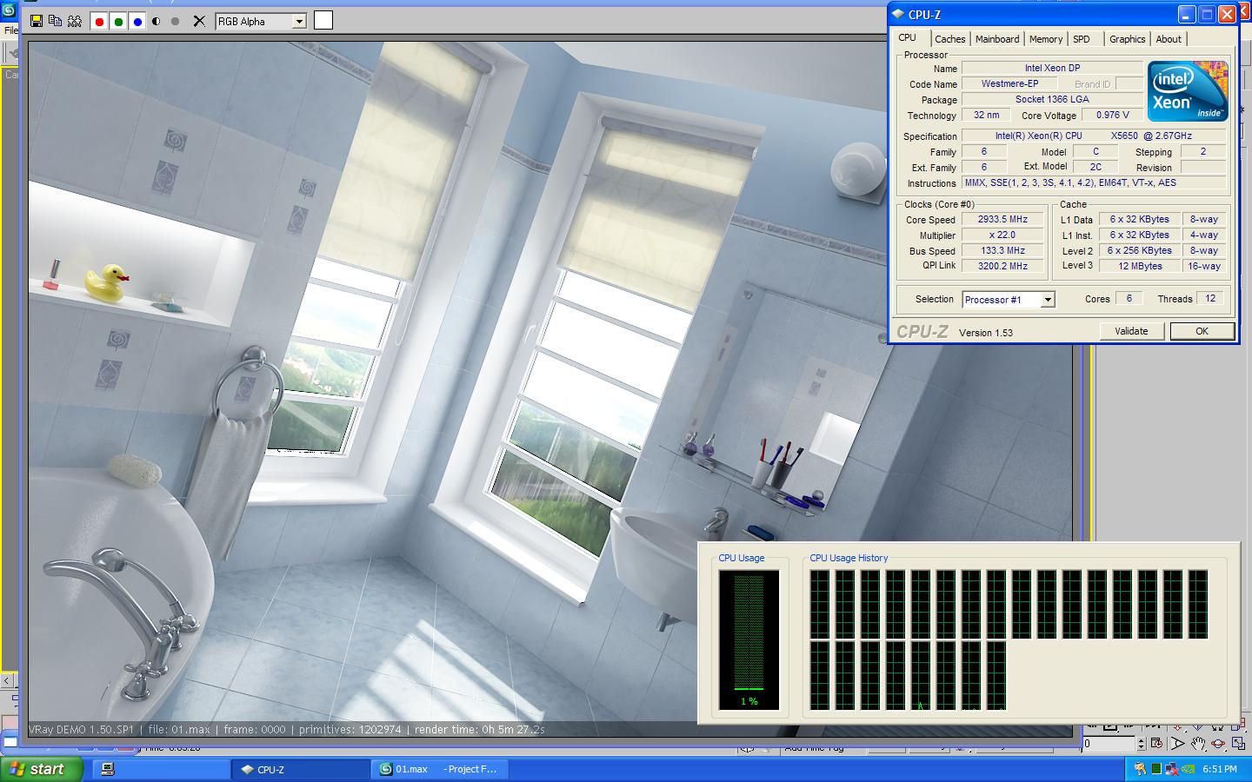
Task: Click the Start button on the taskbar
Action: (x=42, y=769)
